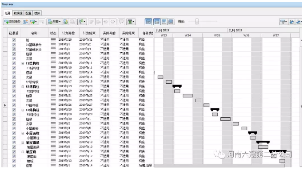Collapse the F2结构柱 task group

(23, 86)
